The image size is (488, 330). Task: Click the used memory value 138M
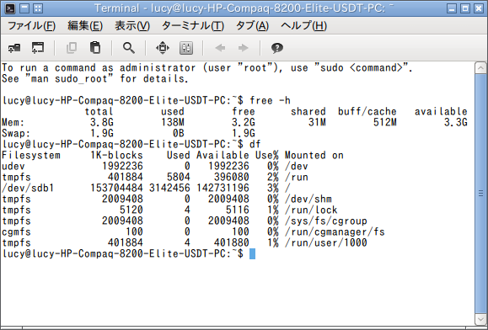point(173,122)
